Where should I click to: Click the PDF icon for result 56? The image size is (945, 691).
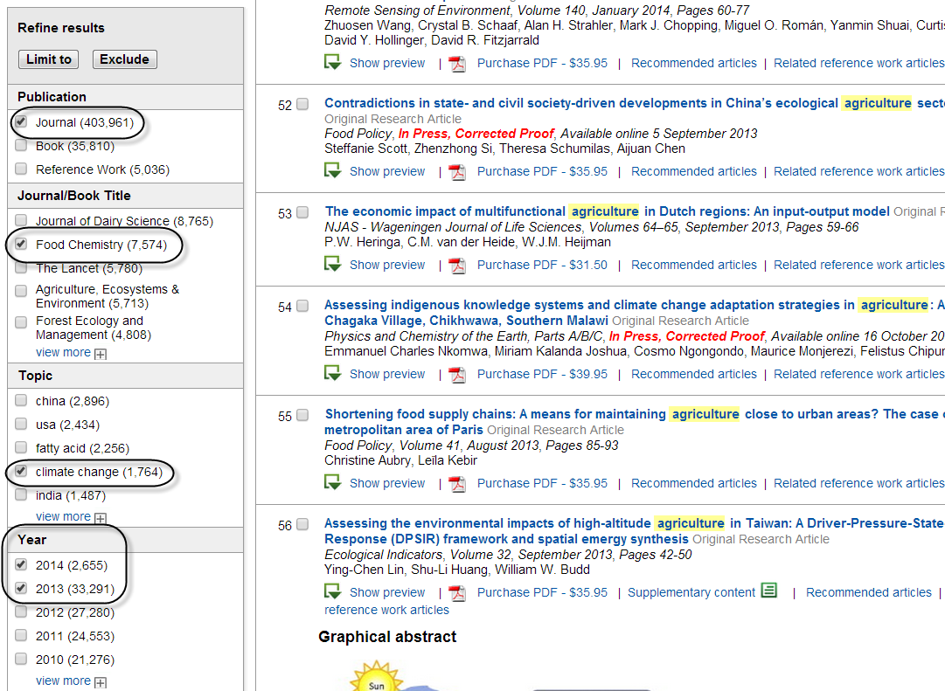(457, 592)
